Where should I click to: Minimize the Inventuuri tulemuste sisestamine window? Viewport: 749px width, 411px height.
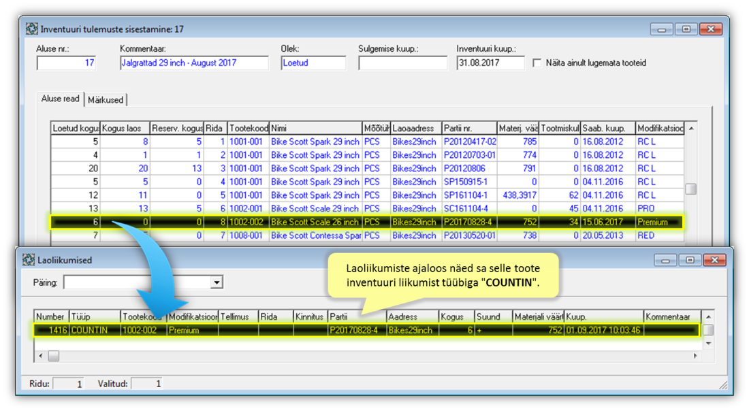(662, 29)
